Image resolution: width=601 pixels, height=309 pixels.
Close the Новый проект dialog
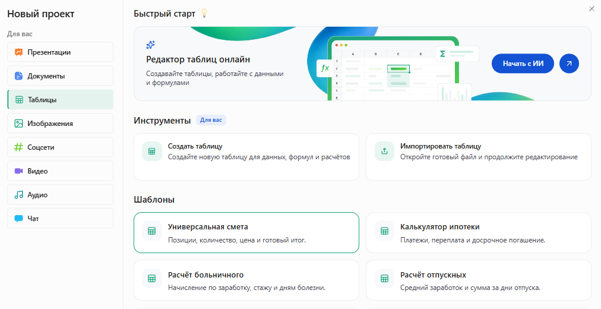pyautogui.click(x=591, y=9)
